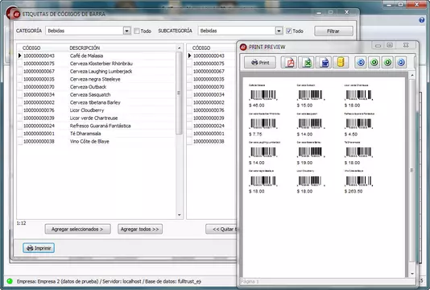Click the product list scrollbar down arrow
The height and width of the screenshot is (290, 430).
(179, 215)
